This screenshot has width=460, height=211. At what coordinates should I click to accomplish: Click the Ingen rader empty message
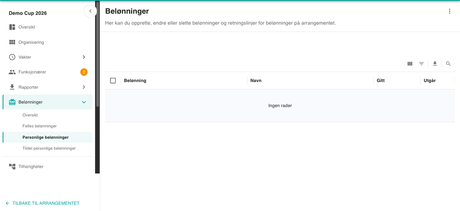coord(280,105)
